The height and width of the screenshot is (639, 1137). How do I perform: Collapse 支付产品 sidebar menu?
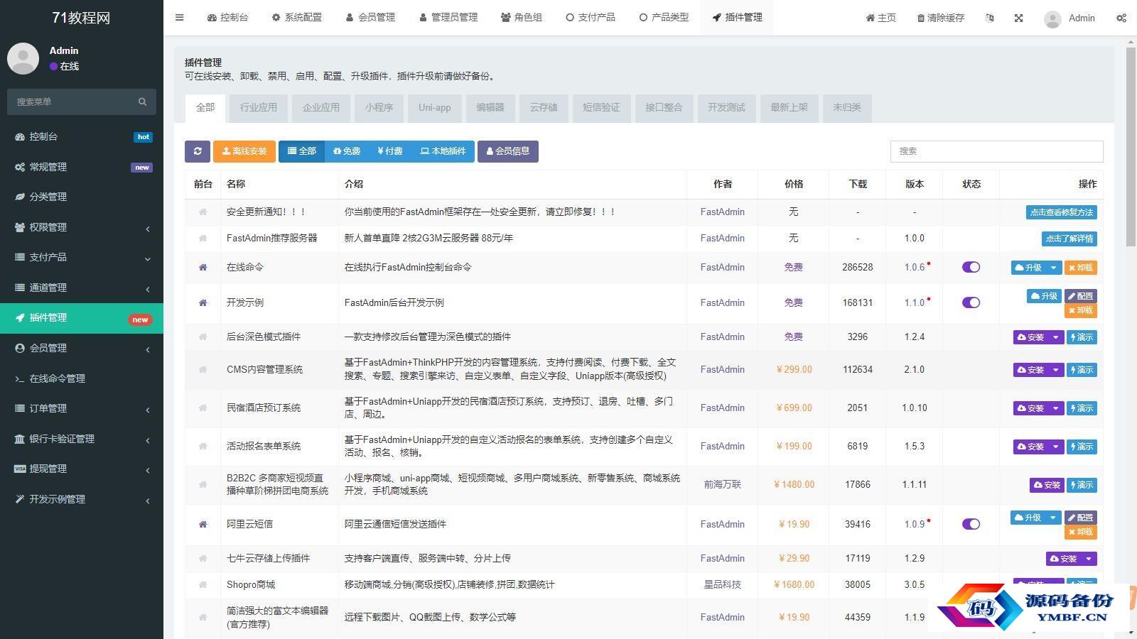[82, 257]
